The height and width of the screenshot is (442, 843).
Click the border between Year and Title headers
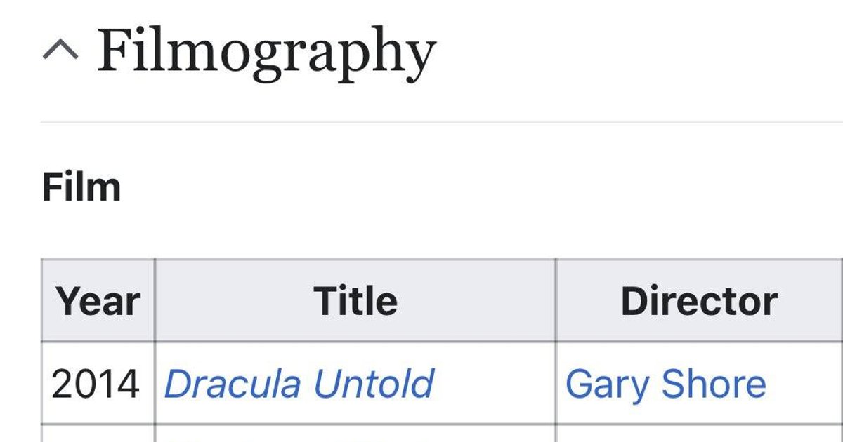155,300
